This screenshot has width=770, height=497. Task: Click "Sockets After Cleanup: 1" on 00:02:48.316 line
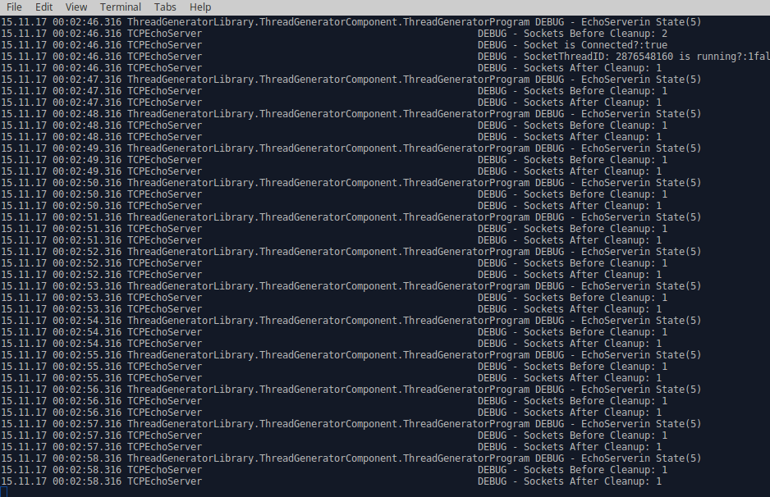pyautogui.click(x=592, y=137)
